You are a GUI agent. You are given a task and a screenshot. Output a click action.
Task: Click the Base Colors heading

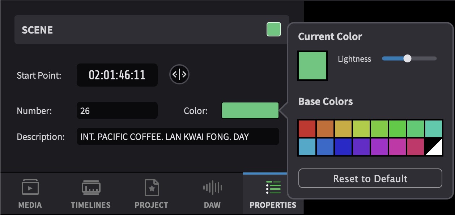tap(326, 101)
